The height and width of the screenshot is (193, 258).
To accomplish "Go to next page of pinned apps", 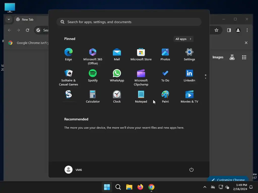I will [x=206, y=78].
